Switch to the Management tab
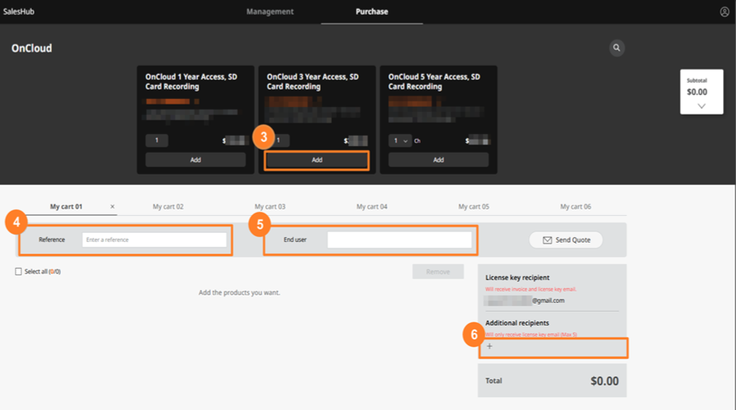 (x=270, y=11)
